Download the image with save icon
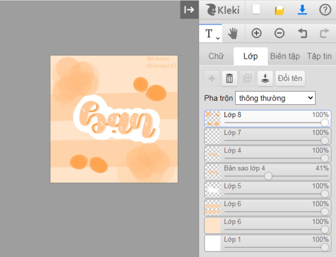The height and width of the screenshot is (257, 336). [x=302, y=10]
